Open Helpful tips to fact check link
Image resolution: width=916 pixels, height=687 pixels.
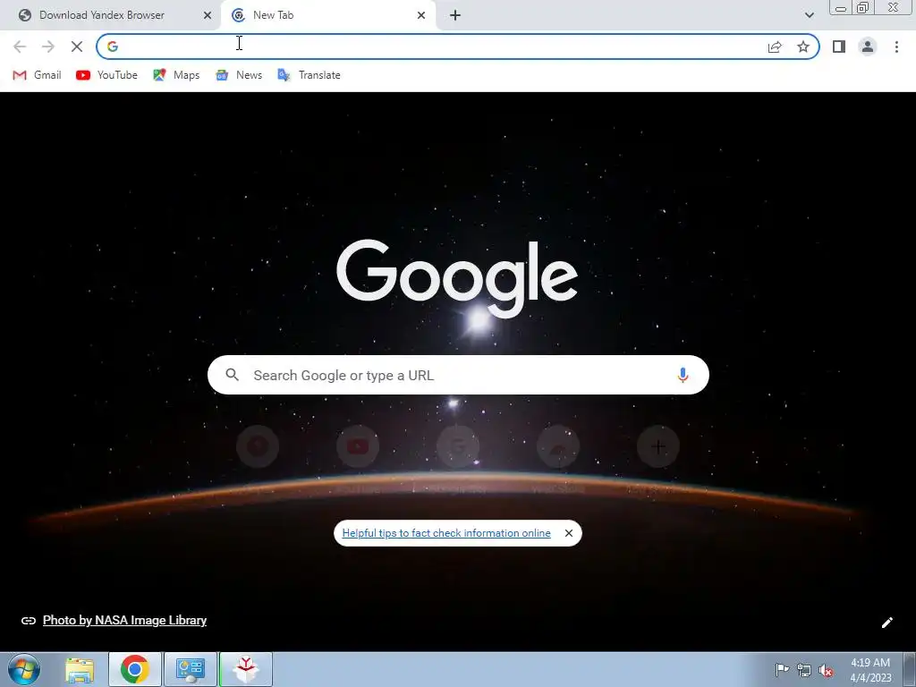(x=446, y=533)
